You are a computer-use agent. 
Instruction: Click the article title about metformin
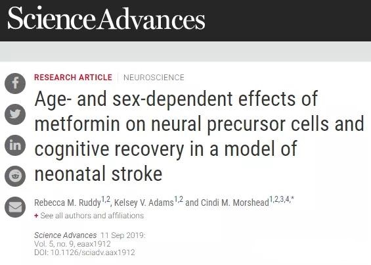[199, 136]
